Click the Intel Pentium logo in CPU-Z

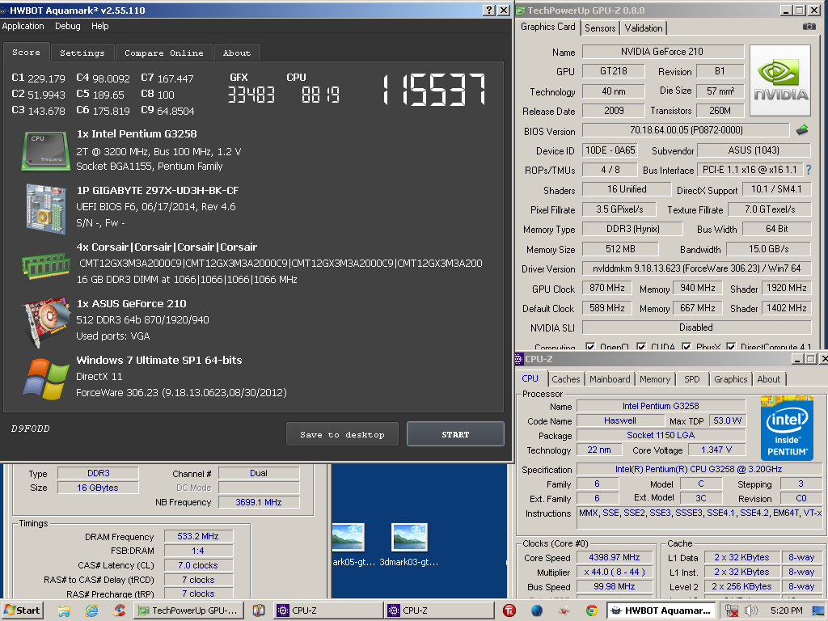787,428
